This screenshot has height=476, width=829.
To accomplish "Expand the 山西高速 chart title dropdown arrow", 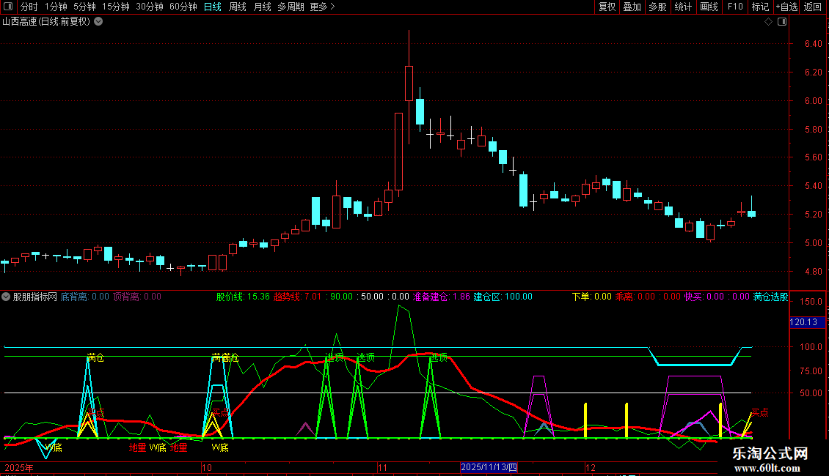I will pyautogui.click(x=98, y=22).
